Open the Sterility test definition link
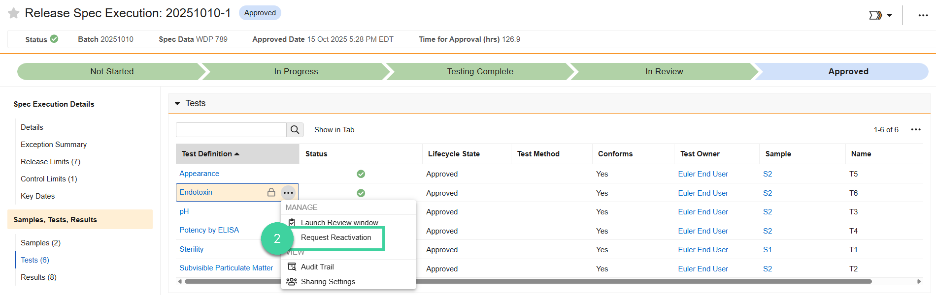936x295 pixels. point(191,249)
